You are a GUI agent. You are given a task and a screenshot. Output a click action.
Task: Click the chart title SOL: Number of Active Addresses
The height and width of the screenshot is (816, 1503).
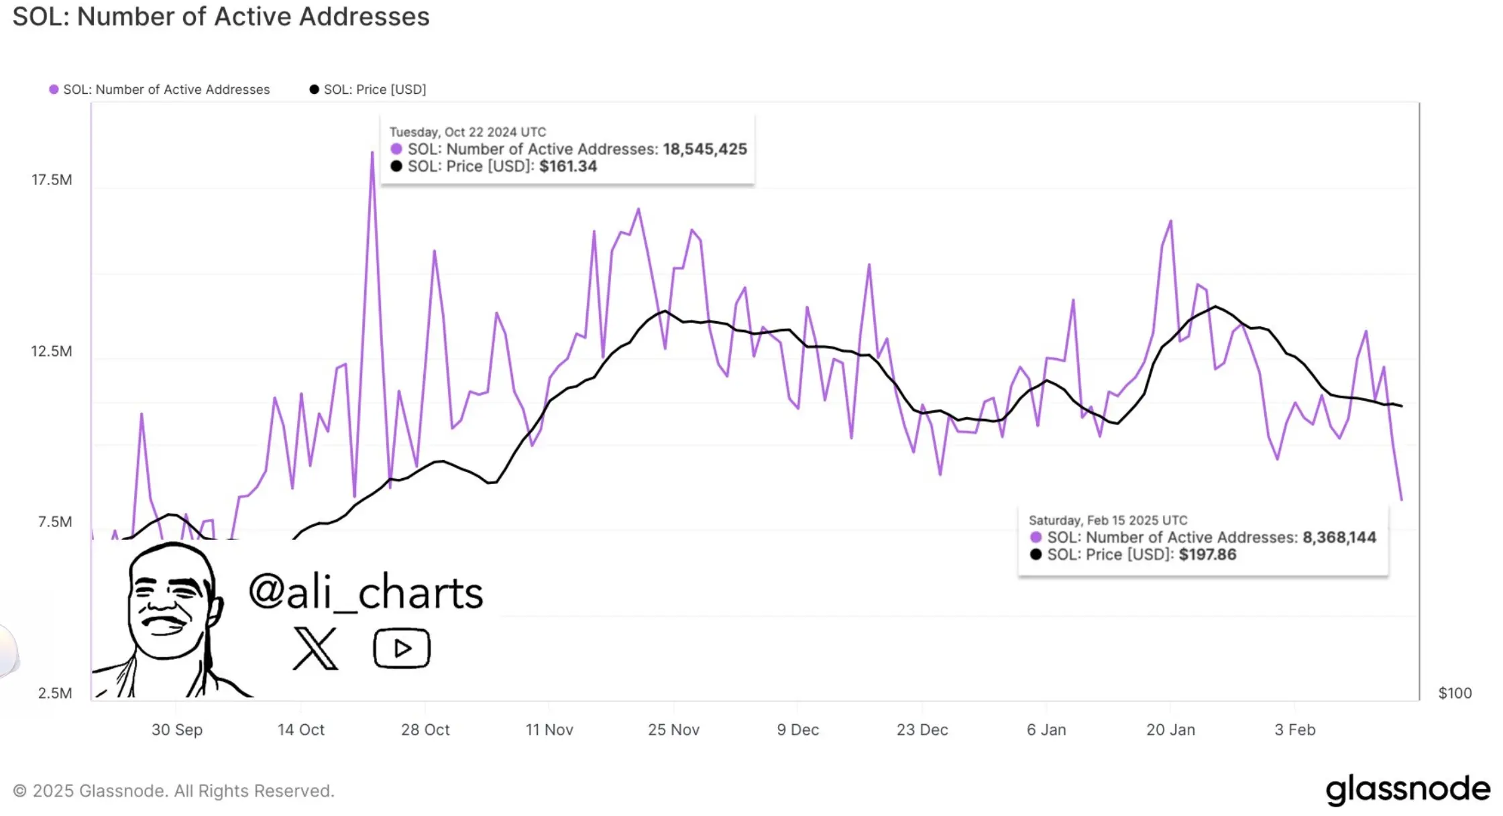pyautogui.click(x=221, y=16)
